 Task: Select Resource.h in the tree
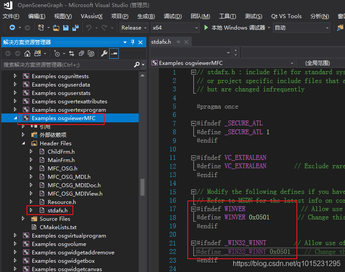point(62,202)
